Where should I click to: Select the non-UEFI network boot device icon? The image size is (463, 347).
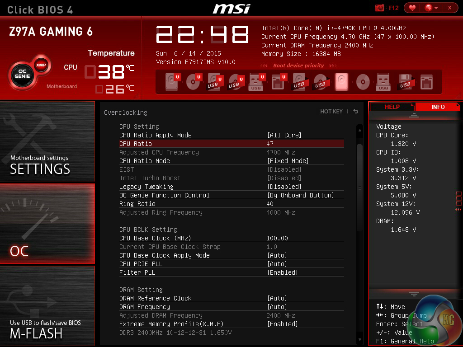click(x=427, y=82)
